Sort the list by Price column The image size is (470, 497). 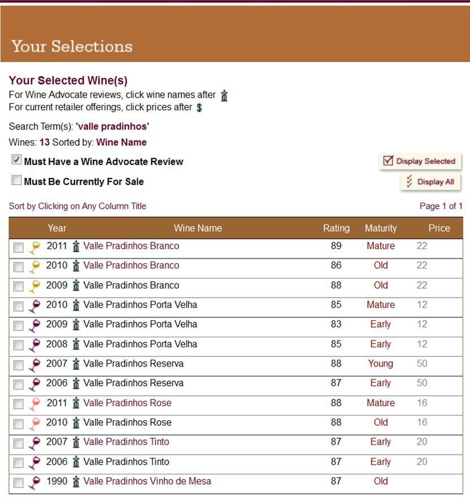point(439,228)
